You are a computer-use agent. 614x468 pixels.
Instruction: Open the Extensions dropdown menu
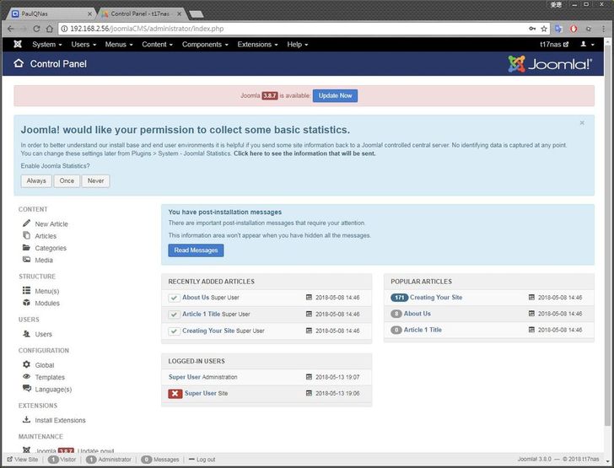click(257, 44)
